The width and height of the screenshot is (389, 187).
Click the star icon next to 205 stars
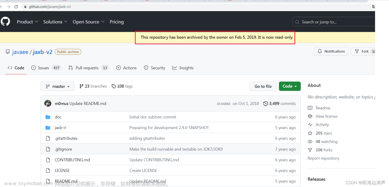310,133
